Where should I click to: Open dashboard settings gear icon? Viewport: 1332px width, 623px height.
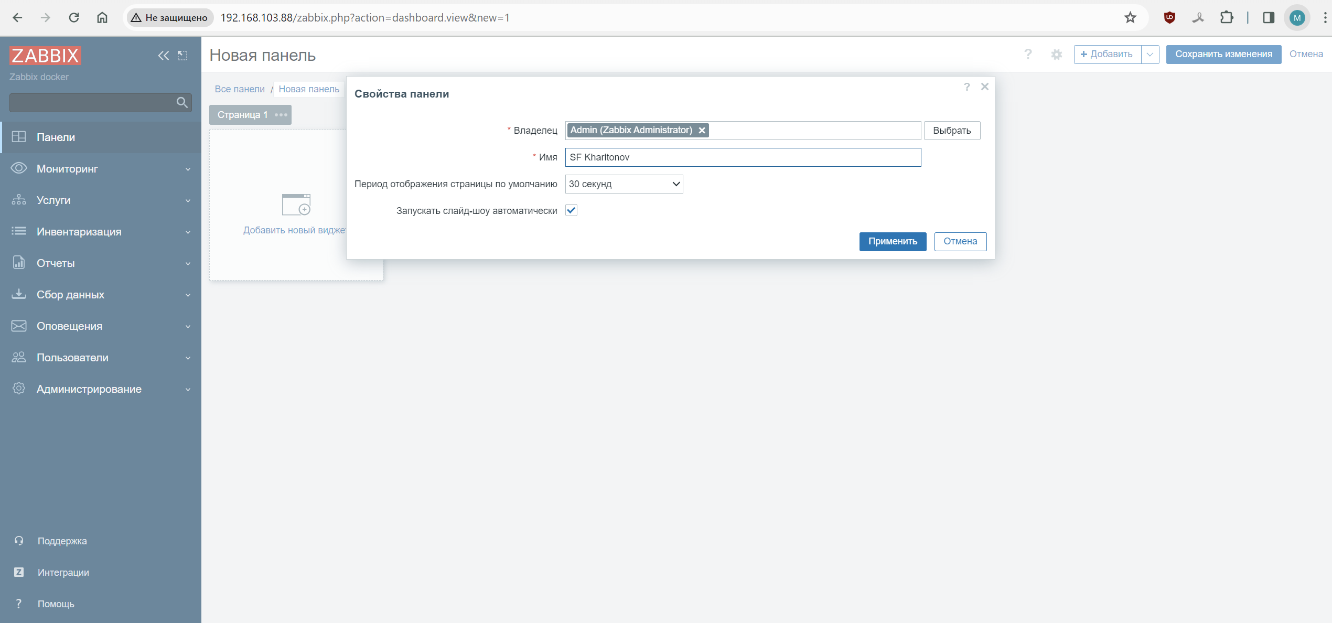[1056, 54]
